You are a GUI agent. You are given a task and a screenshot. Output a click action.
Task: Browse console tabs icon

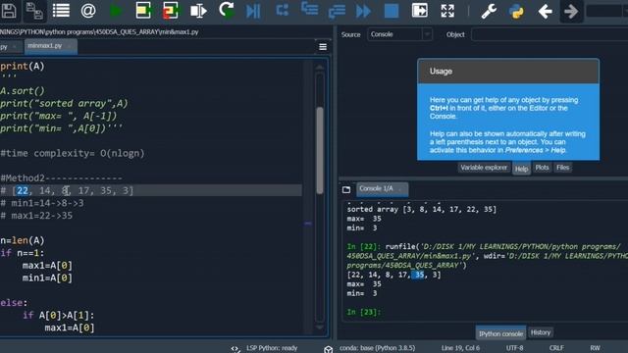click(346, 189)
